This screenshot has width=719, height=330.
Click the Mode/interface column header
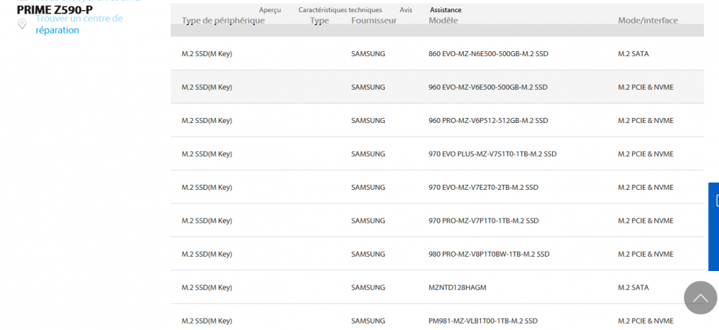click(x=648, y=21)
